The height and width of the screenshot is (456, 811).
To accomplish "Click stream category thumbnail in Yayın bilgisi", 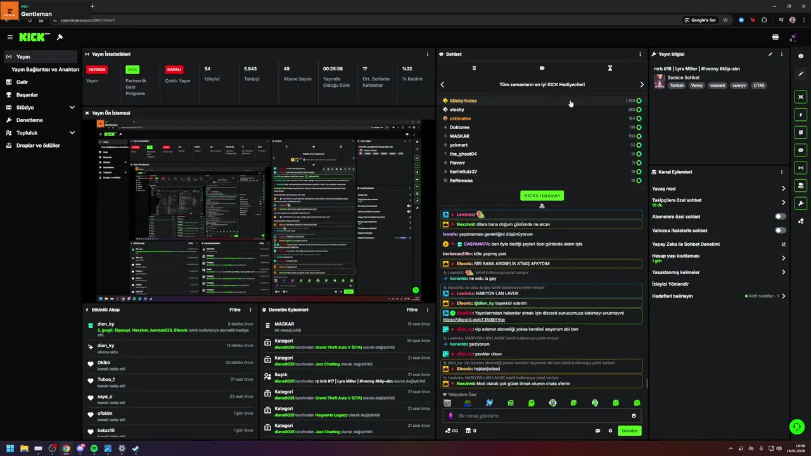I will click(659, 81).
